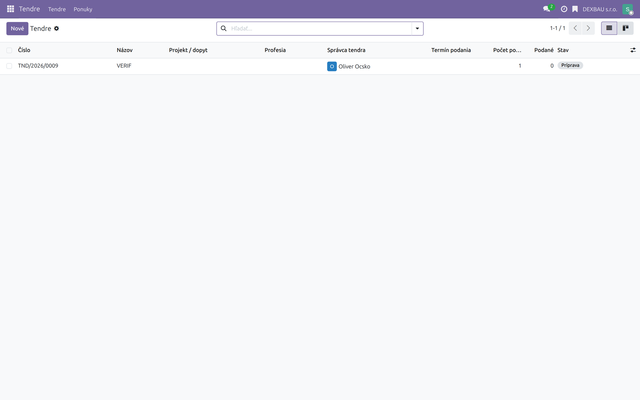
Task: Sort by Projekt / dopyt column
Action: pos(188,50)
